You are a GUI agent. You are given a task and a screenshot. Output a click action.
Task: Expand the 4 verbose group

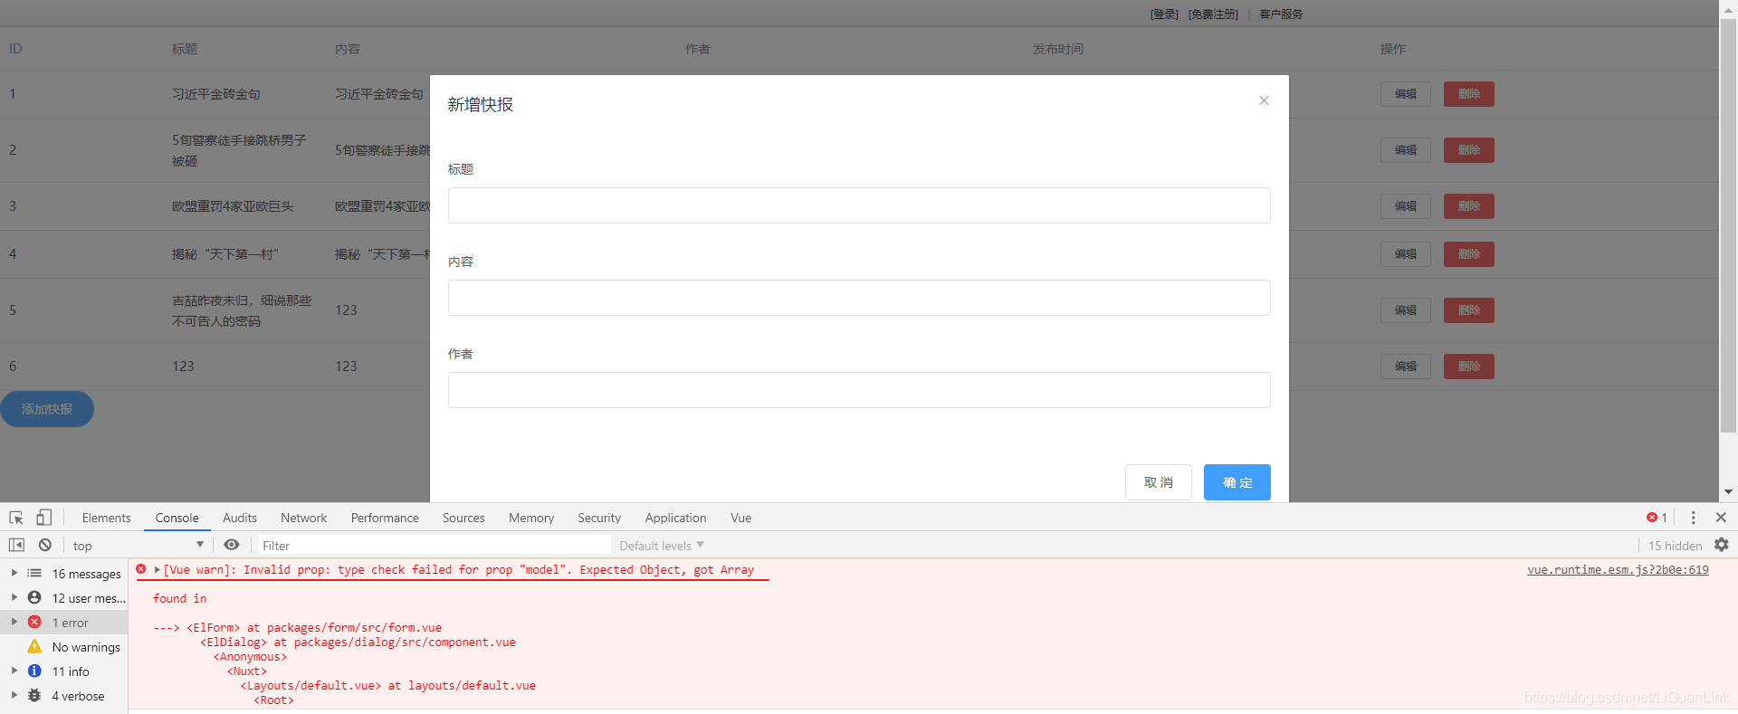[x=14, y=695]
